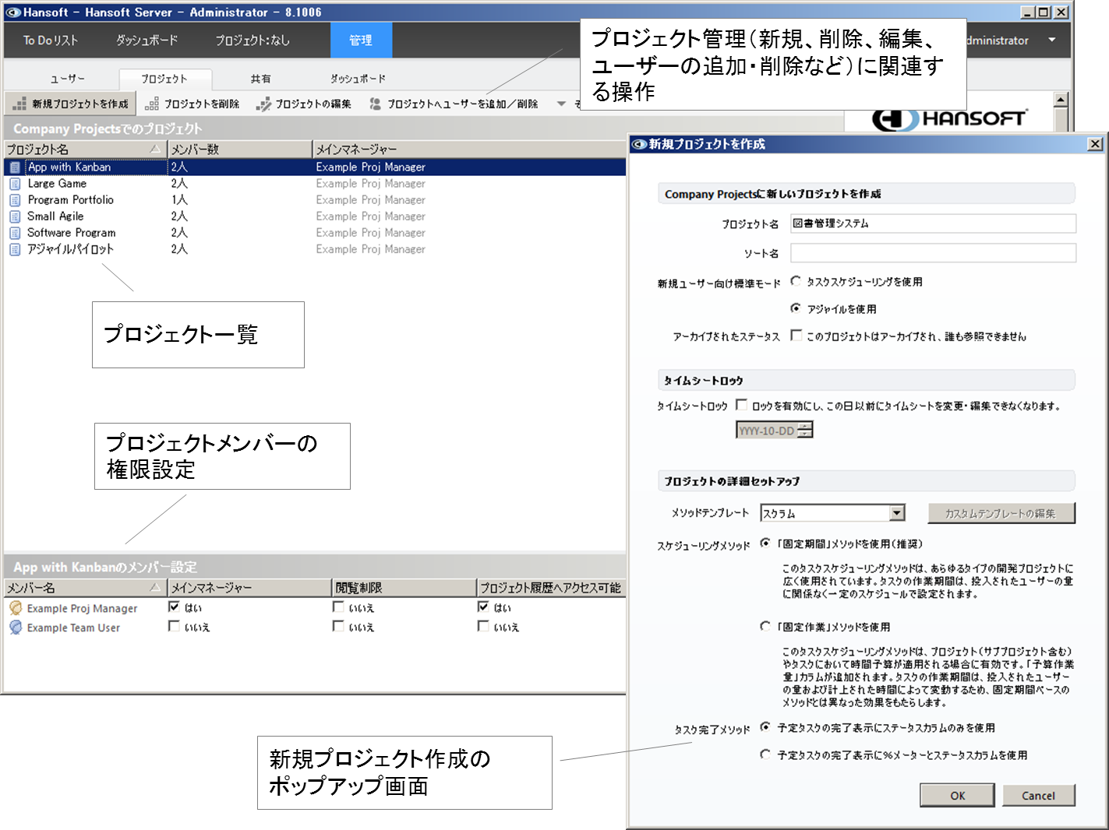Toggle メインマネージャー for Example Team User
The height and width of the screenshot is (830, 1109).
[174, 626]
